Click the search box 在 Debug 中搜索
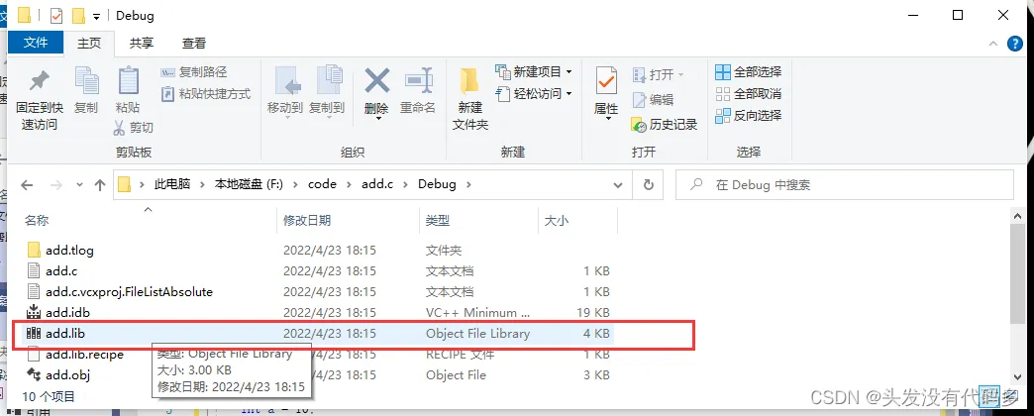Screen dimensions: 1034x416 (845, 185)
